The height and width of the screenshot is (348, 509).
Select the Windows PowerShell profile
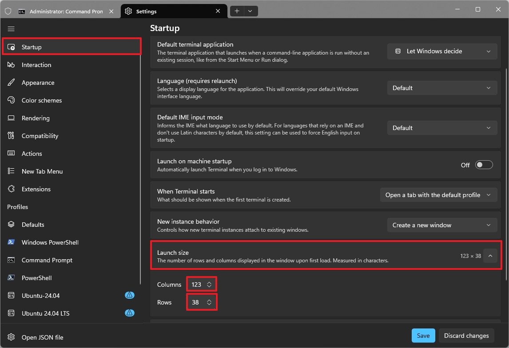[50, 242]
